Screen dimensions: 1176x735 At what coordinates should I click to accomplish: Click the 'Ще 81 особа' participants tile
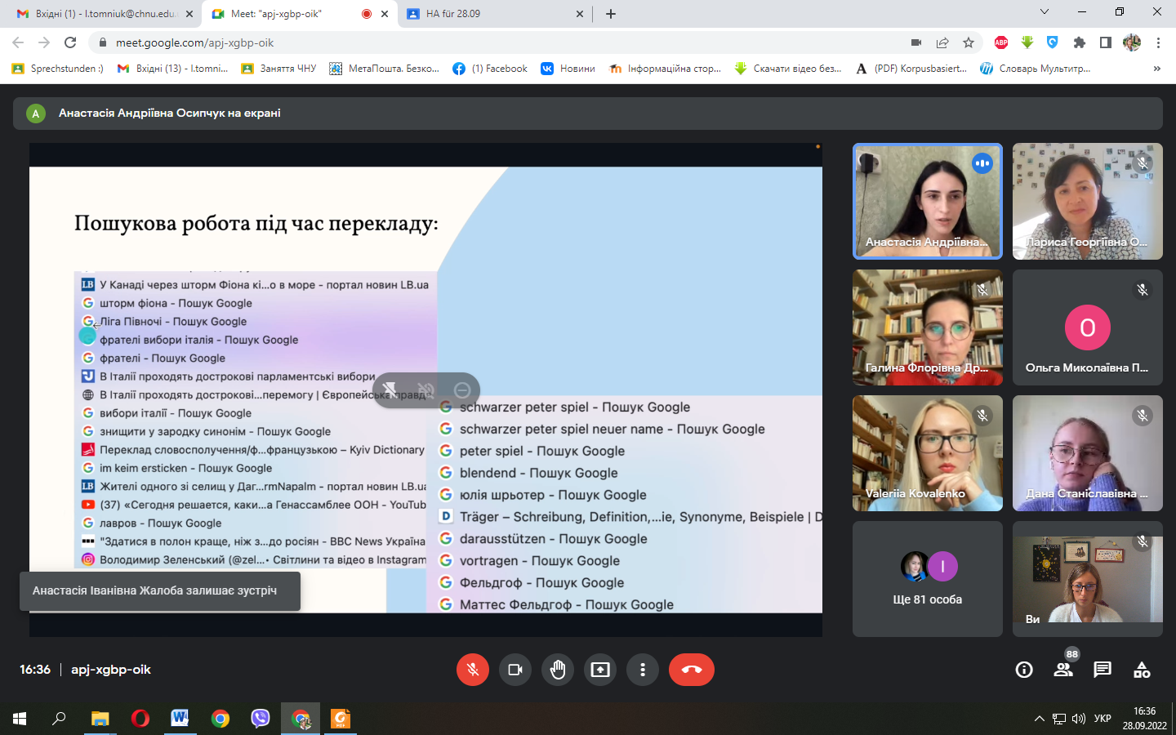click(927, 579)
